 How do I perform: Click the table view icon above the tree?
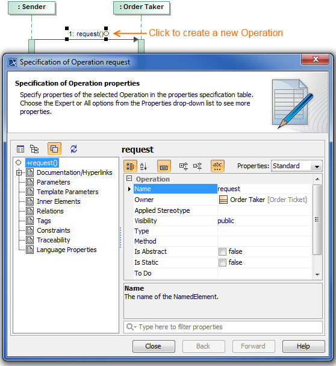pyautogui.click(x=20, y=149)
